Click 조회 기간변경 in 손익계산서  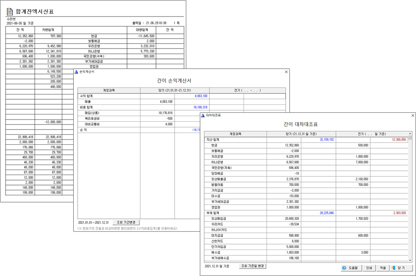point(126,222)
